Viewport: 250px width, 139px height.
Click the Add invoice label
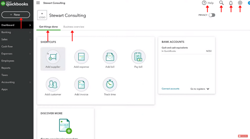coord(81,94)
